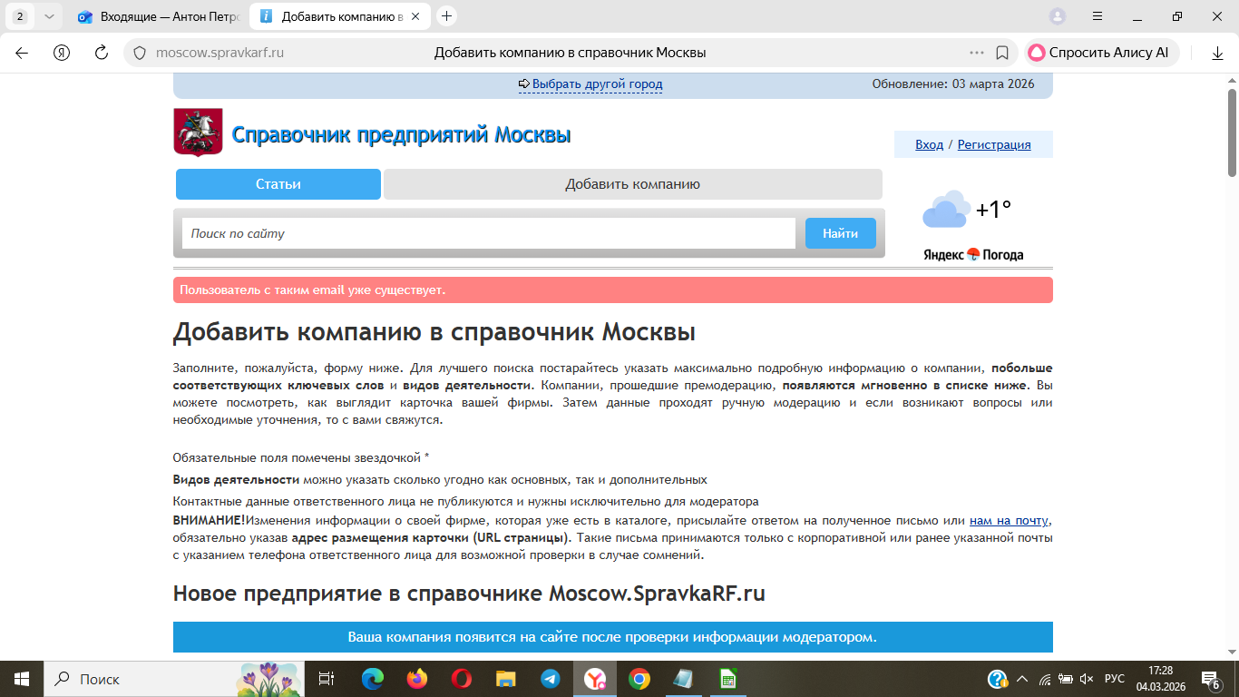Click the muted volume tray icon
The height and width of the screenshot is (697, 1239).
coord(1087,679)
